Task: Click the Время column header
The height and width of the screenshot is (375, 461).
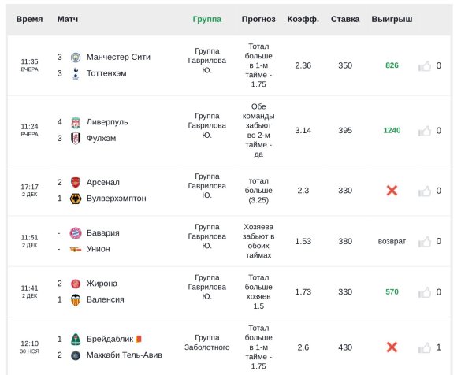Action: tap(29, 20)
